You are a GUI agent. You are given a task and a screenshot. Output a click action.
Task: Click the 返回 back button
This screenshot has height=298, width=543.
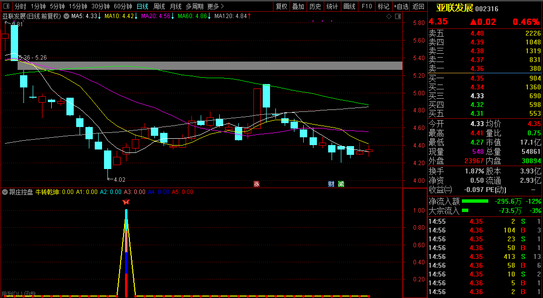pyautogui.click(x=418, y=6)
